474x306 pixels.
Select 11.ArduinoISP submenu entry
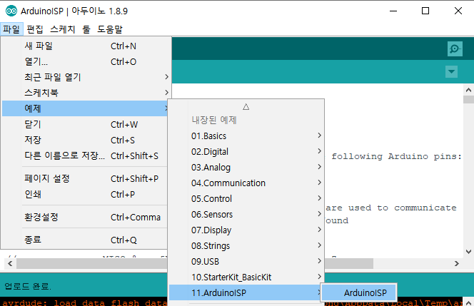click(x=245, y=292)
